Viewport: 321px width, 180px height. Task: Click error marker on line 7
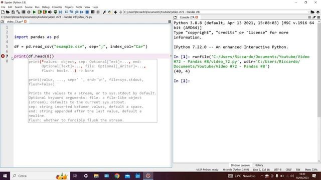tap(3, 56)
